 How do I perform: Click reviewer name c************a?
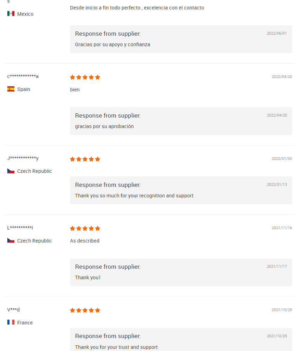click(23, 76)
